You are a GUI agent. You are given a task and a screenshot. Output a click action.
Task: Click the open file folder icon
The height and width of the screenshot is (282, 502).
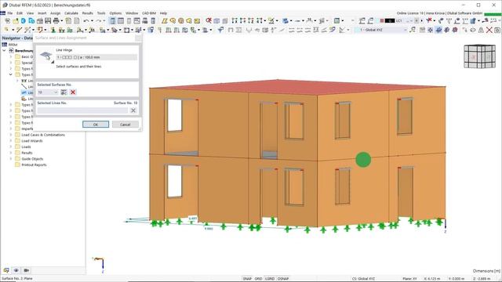pos(16,21)
